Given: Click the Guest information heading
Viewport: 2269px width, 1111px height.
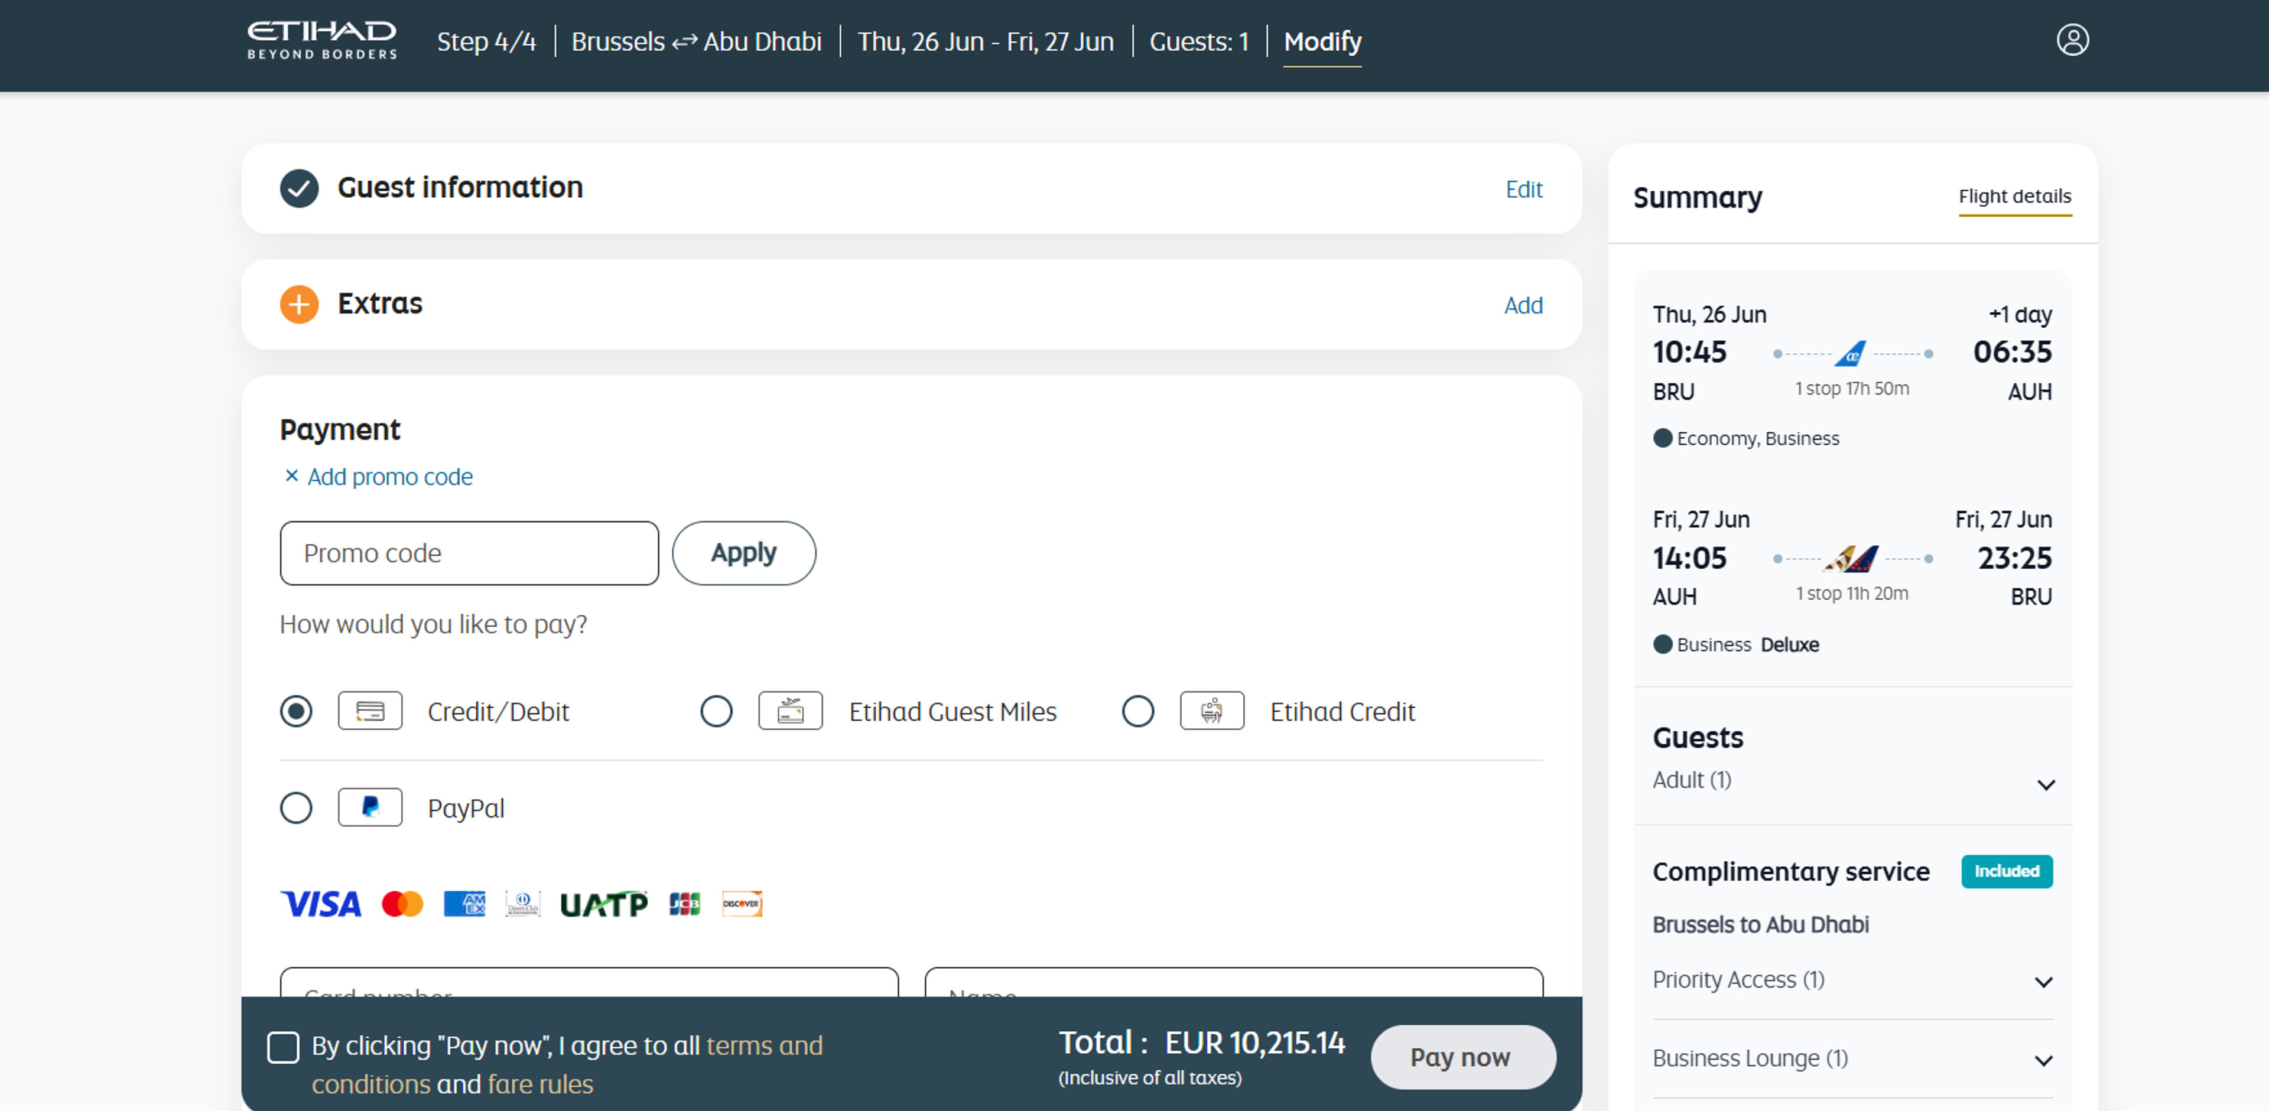Looking at the screenshot, I should 460,187.
